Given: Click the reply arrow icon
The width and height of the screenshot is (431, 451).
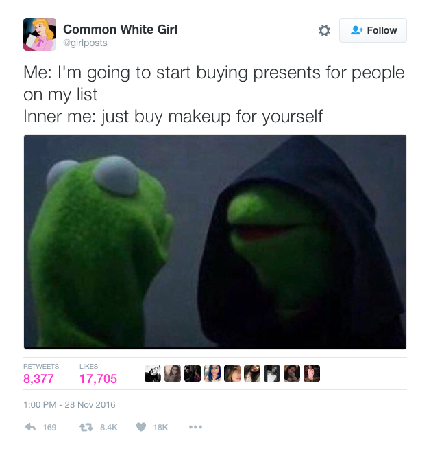Looking at the screenshot, I should [x=30, y=427].
